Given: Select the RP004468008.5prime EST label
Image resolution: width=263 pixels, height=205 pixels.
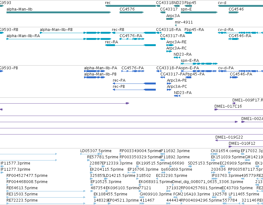Looking at the screenshot, I should 27,182.
